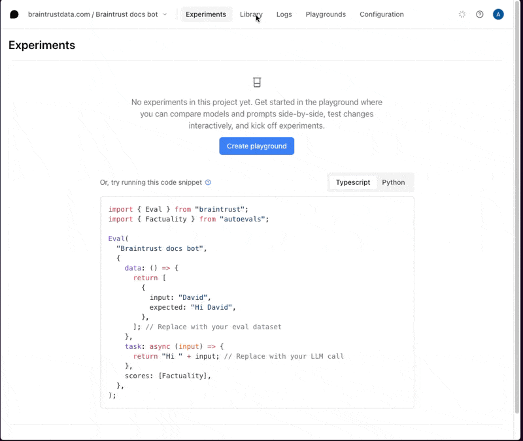Click the loading spinner icon in header
Image resolution: width=523 pixels, height=441 pixels.
click(462, 14)
